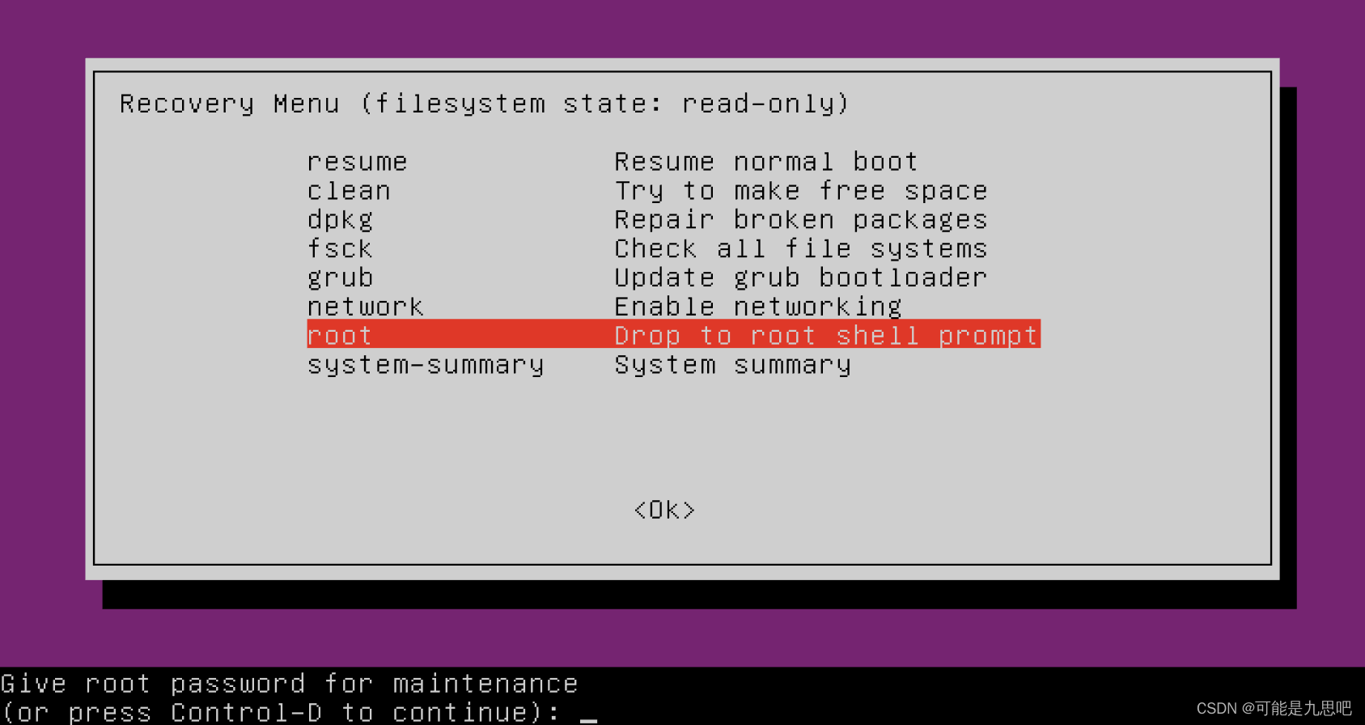Select the network menu entry
1365x725 pixels.
pyautogui.click(x=365, y=307)
